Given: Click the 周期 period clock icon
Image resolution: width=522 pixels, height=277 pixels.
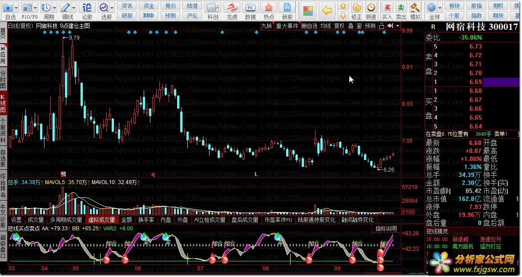Looking at the screenshot, I should (46, 8).
